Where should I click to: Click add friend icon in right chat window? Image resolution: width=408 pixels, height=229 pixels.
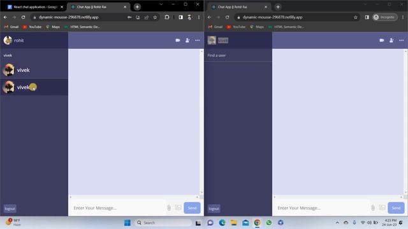click(x=391, y=40)
